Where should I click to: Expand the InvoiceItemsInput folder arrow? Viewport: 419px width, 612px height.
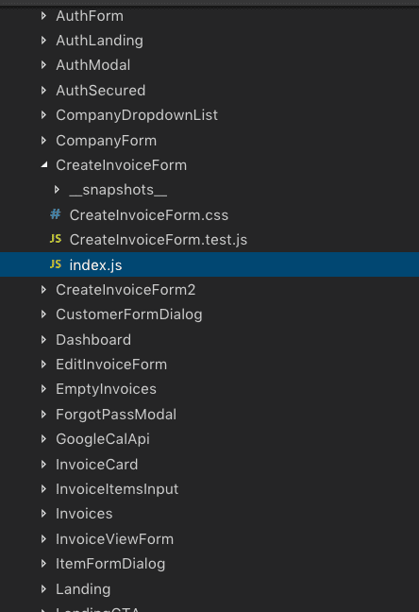point(43,489)
